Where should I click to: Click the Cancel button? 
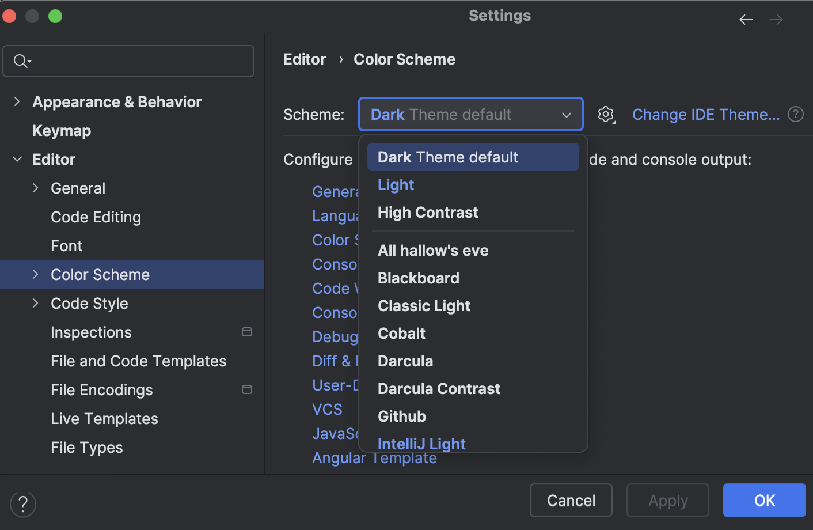[571, 500]
